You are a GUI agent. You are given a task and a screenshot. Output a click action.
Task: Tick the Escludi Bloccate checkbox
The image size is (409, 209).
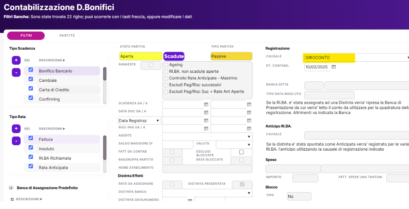241,152
